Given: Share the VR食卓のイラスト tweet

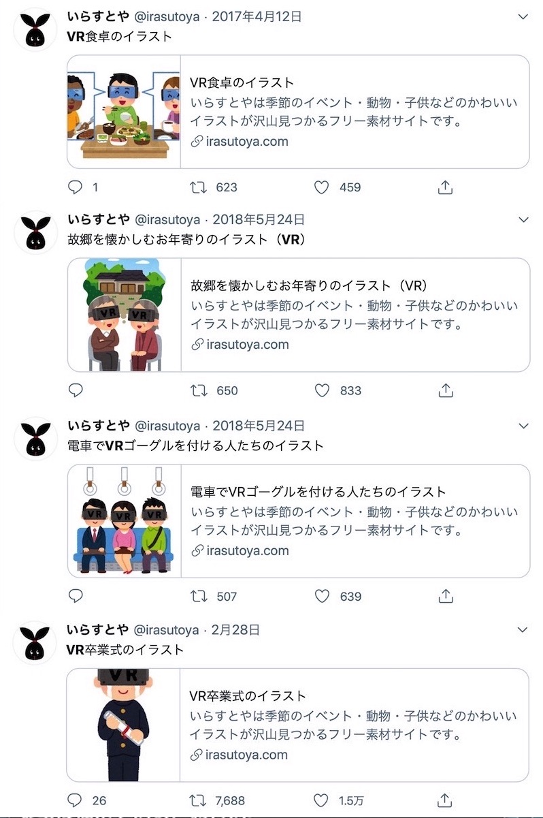Looking at the screenshot, I should pyautogui.click(x=446, y=187).
